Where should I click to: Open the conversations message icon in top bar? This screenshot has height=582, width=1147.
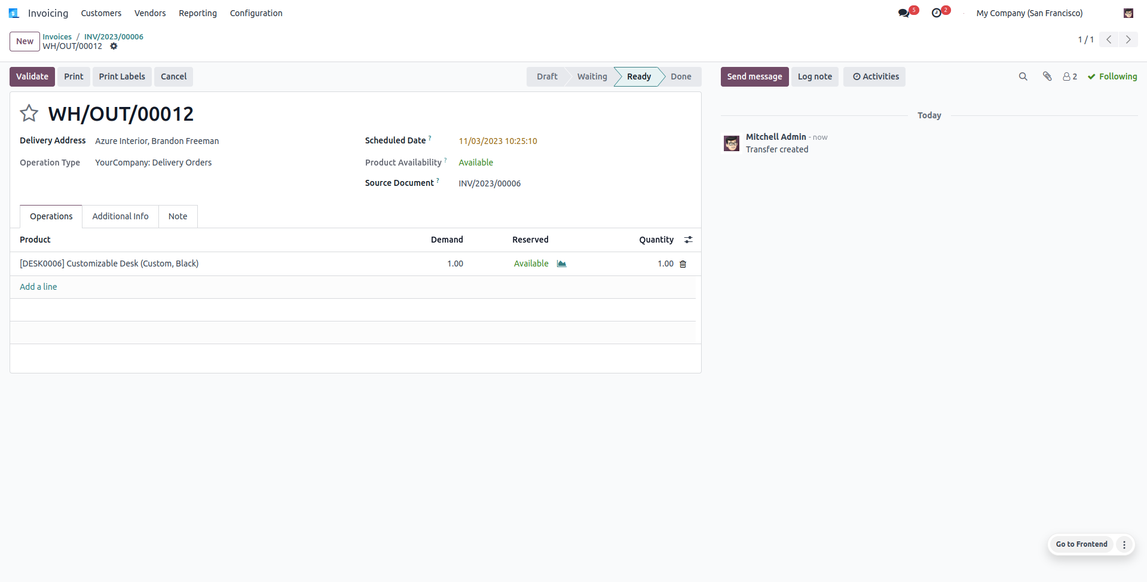click(x=904, y=13)
